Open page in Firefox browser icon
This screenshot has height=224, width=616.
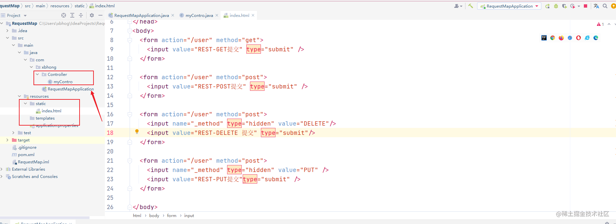(561, 38)
